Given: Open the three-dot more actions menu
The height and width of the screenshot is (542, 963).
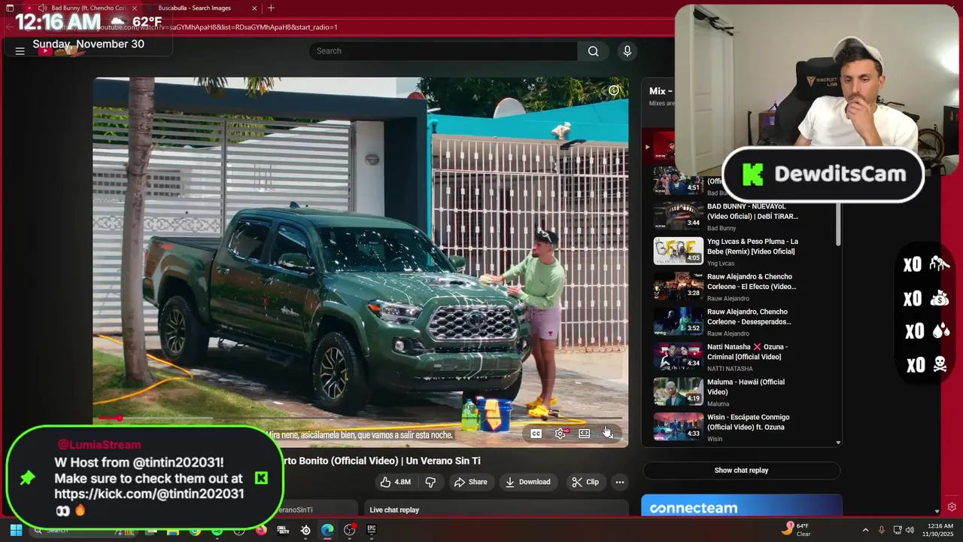Looking at the screenshot, I should 620,482.
